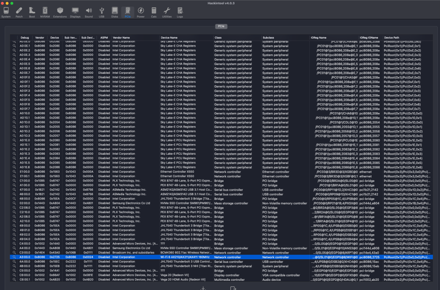440x290 pixels.
Task: Show the Extensions toolbar section
Action: point(60,12)
